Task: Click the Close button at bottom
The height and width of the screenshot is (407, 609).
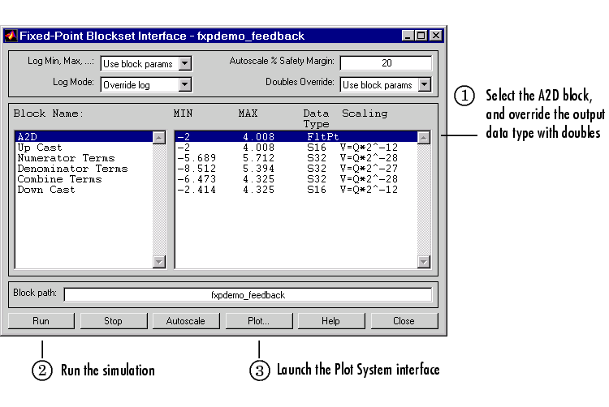Action: coord(404,321)
